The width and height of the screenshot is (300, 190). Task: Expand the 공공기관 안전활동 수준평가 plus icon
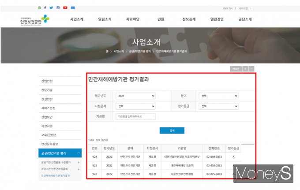pos(79,163)
